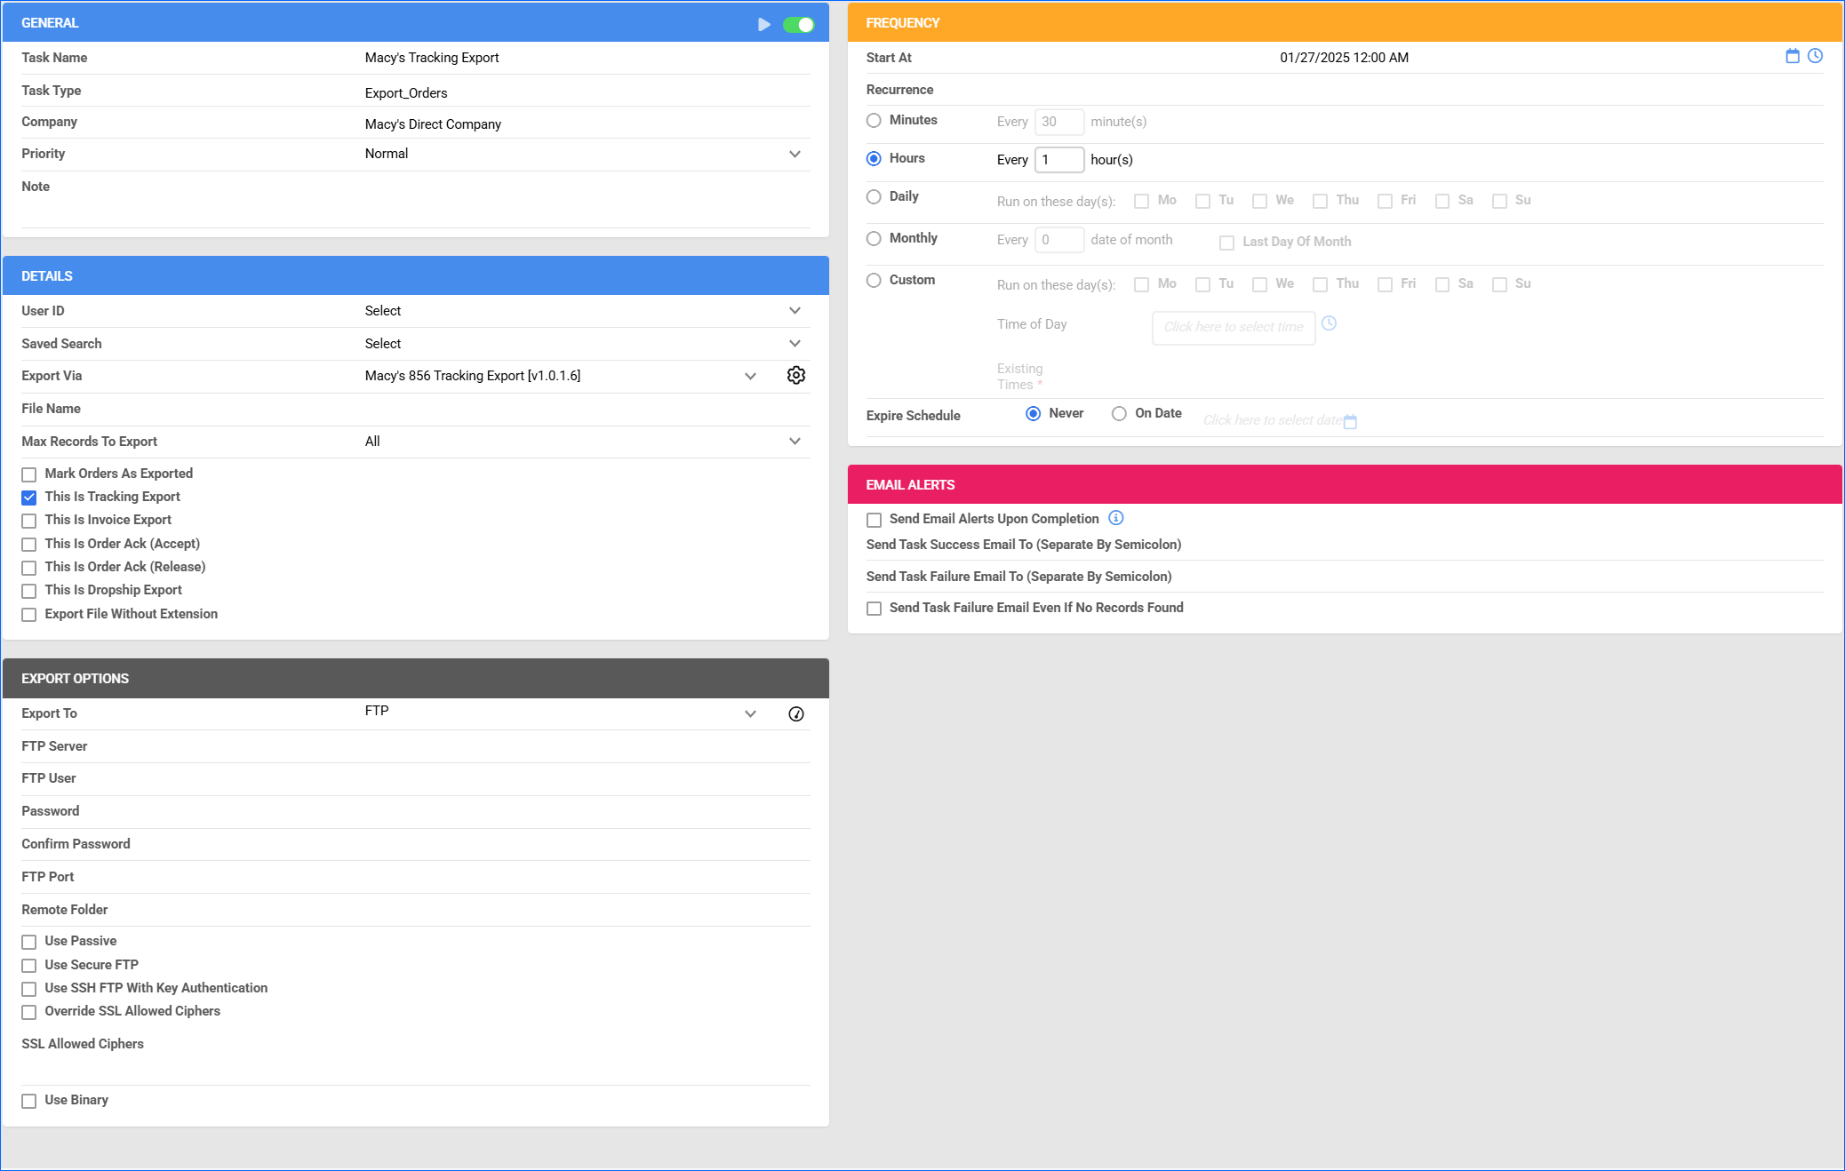
Task: Expand the Priority dropdown
Action: tap(795, 154)
